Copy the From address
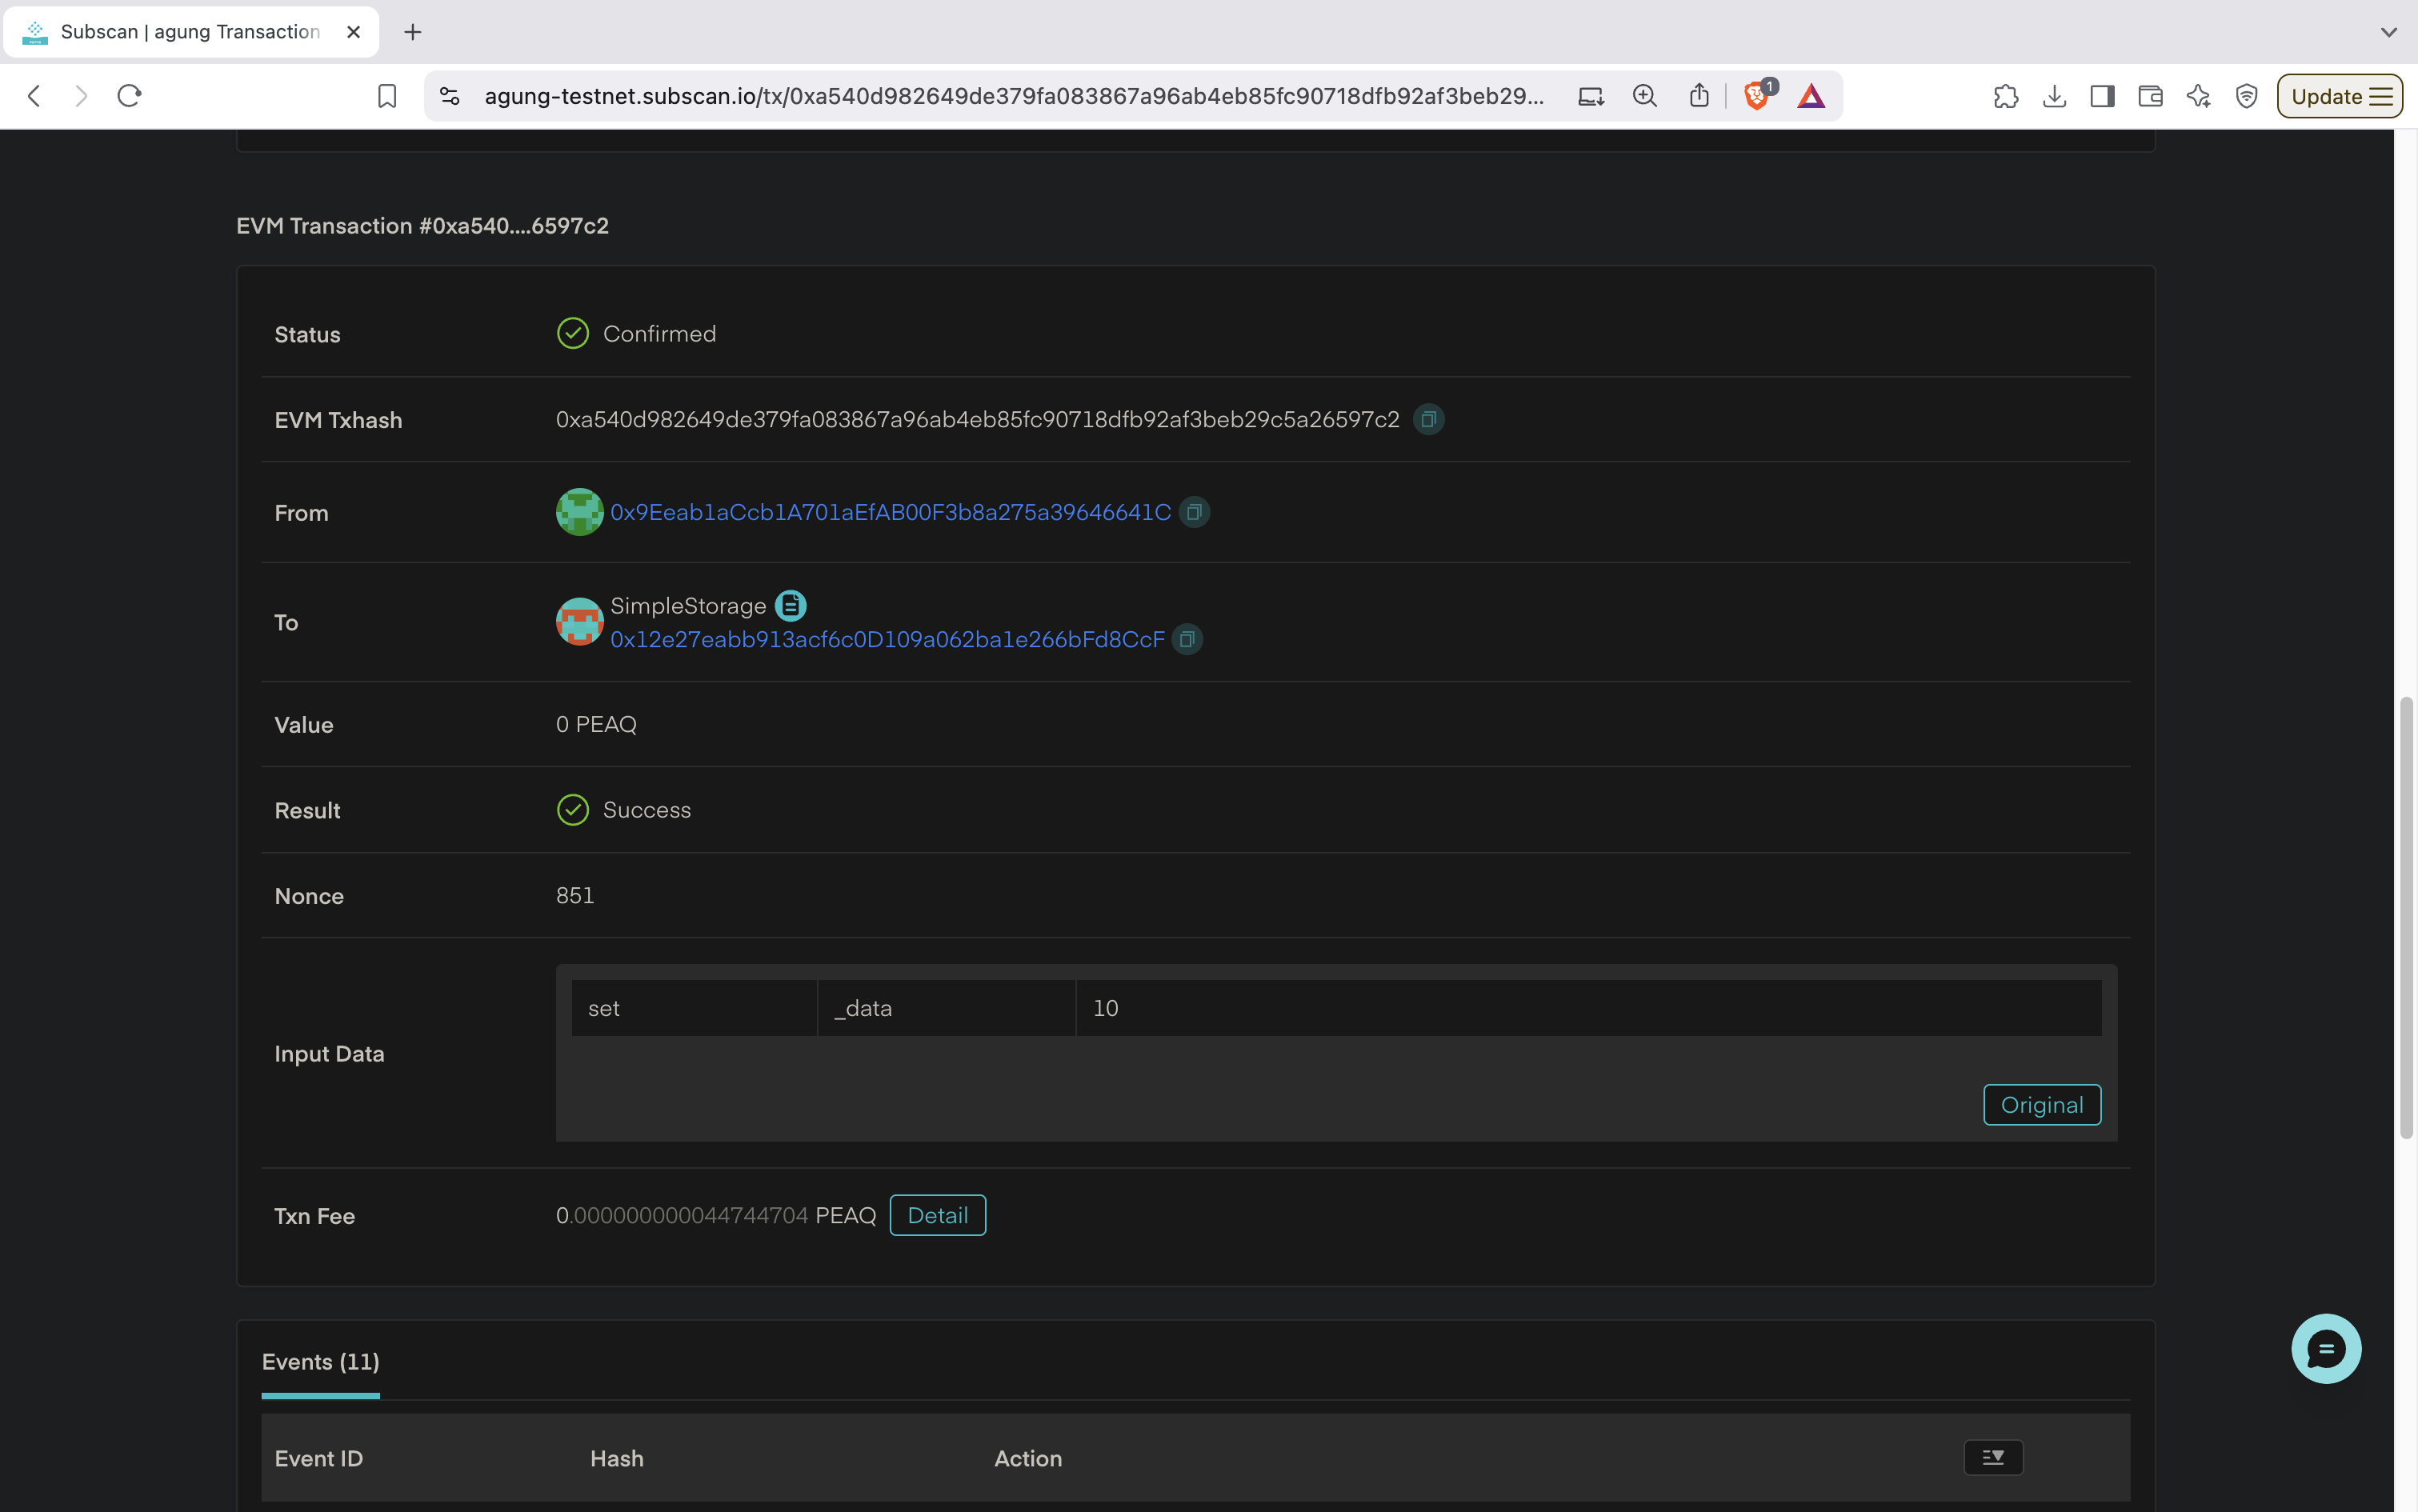2418x1512 pixels. pos(1194,512)
